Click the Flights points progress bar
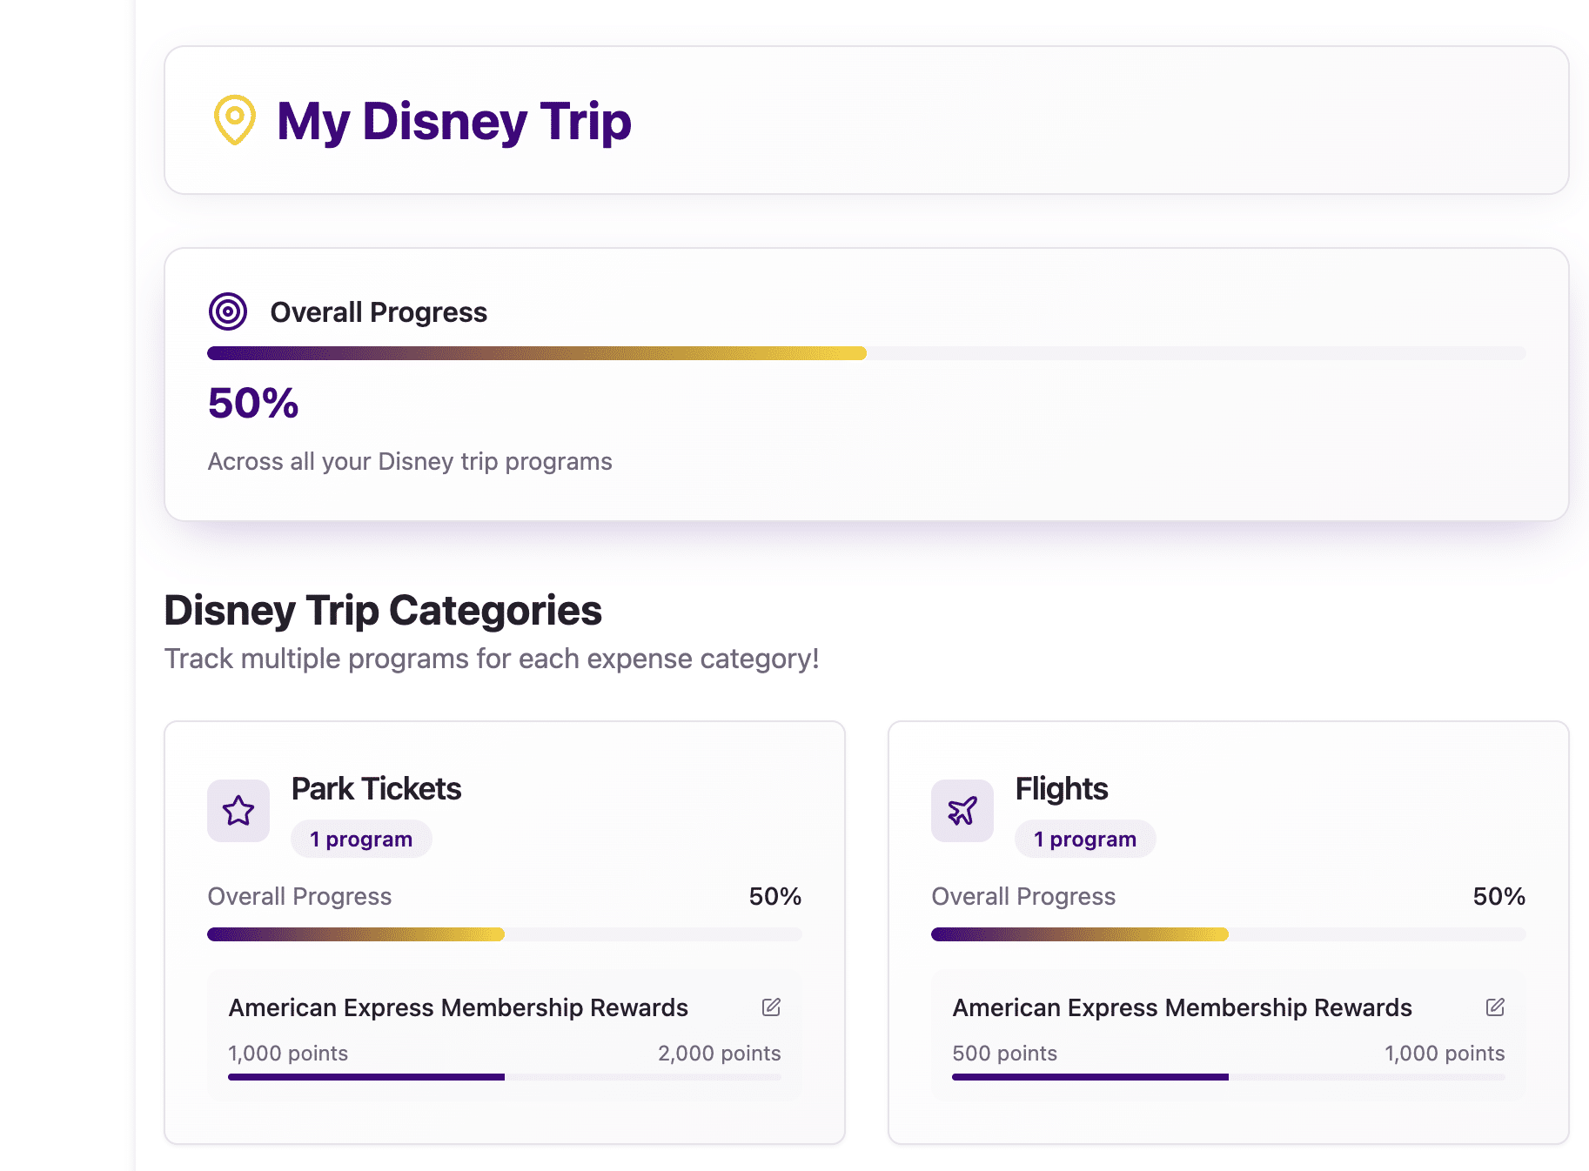This screenshot has height=1171, width=1589. click(x=1229, y=1077)
